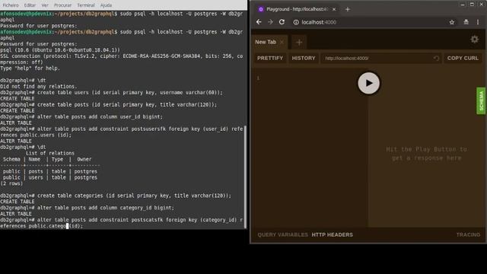Go back in the browser
487x274 pixels.
pos(259,22)
